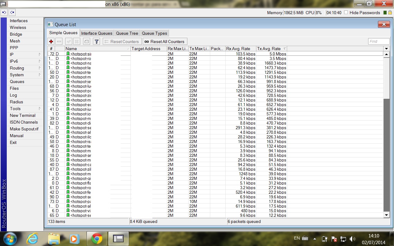Undo the last WinBox action

[4, 13]
